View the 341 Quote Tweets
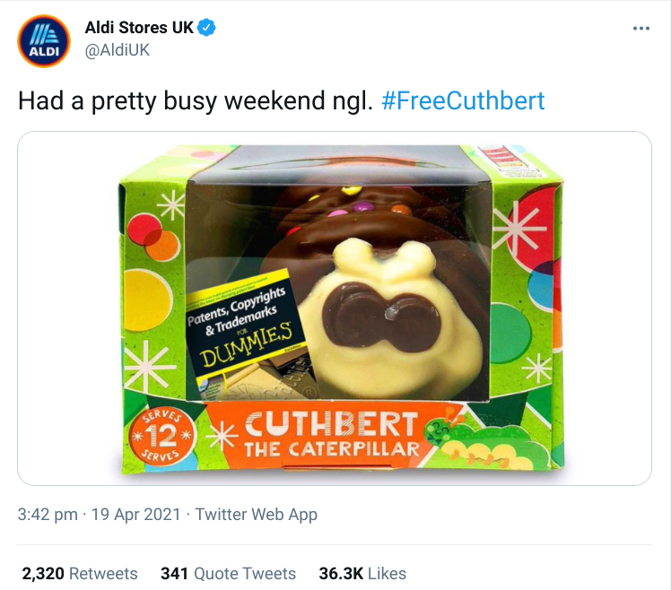 [x=228, y=573]
